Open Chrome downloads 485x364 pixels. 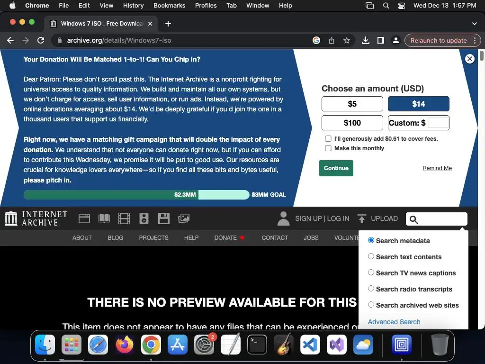tap(366, 41)
